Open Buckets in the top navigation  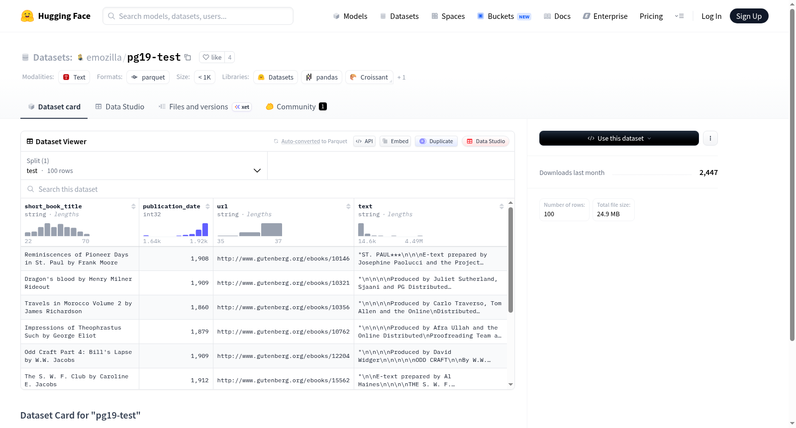(504, 16)
